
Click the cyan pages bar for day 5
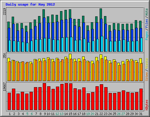coord(27,47)
